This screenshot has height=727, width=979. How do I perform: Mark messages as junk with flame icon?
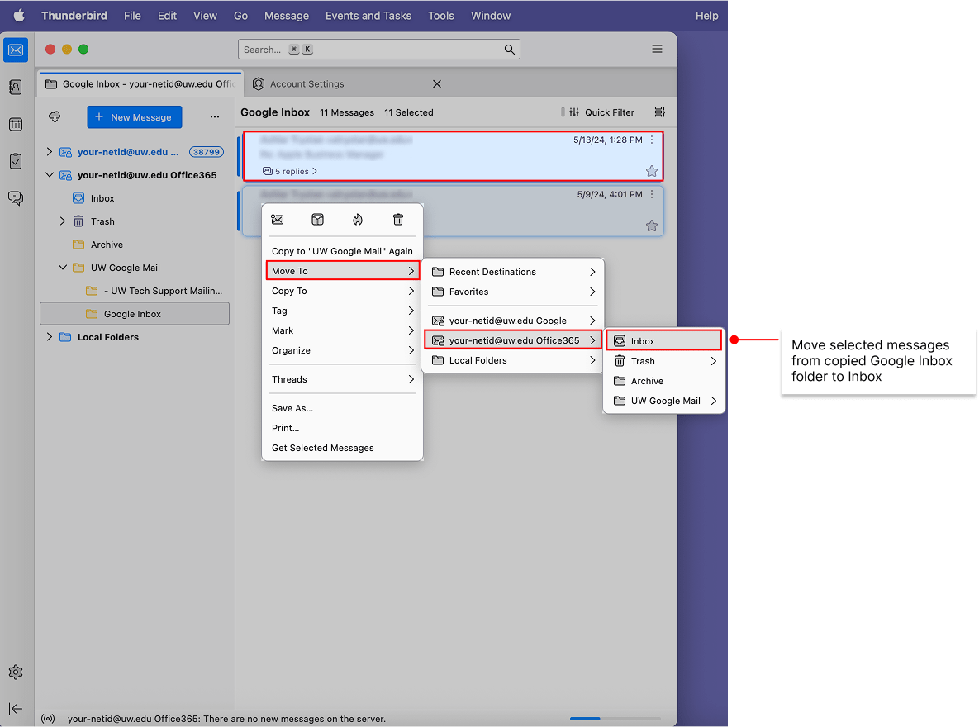pos(358,219)
